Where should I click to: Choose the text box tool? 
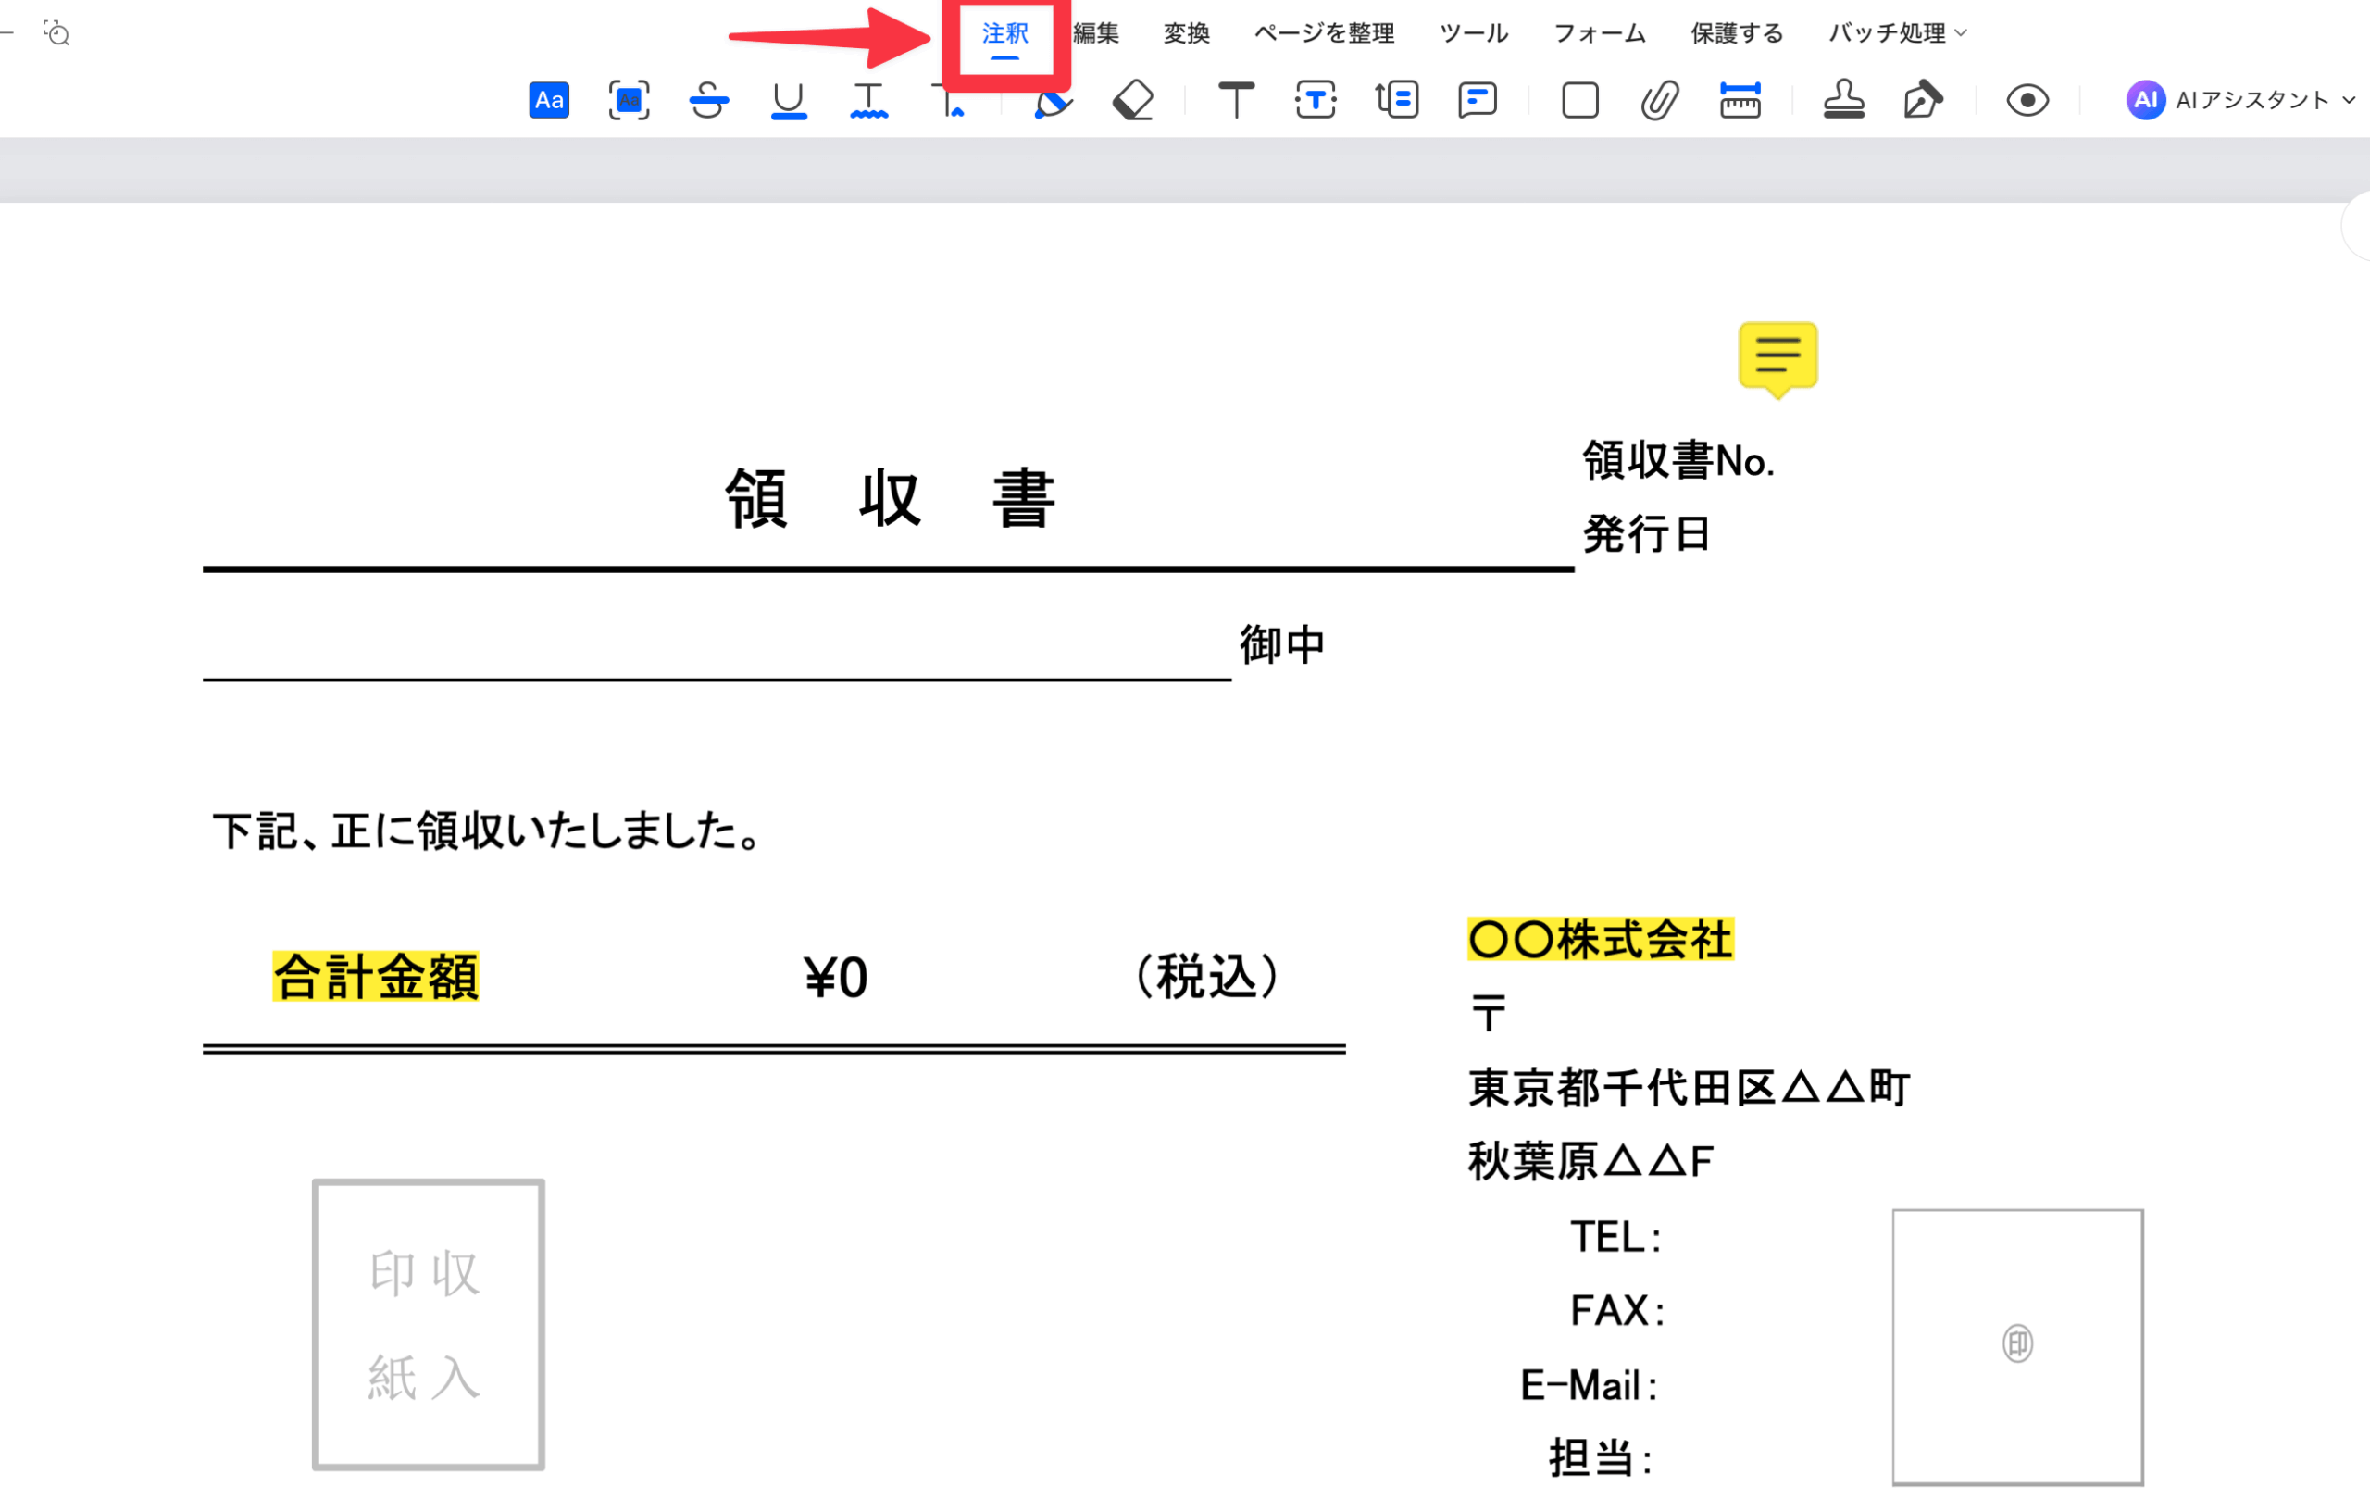tap(1315, 100)
